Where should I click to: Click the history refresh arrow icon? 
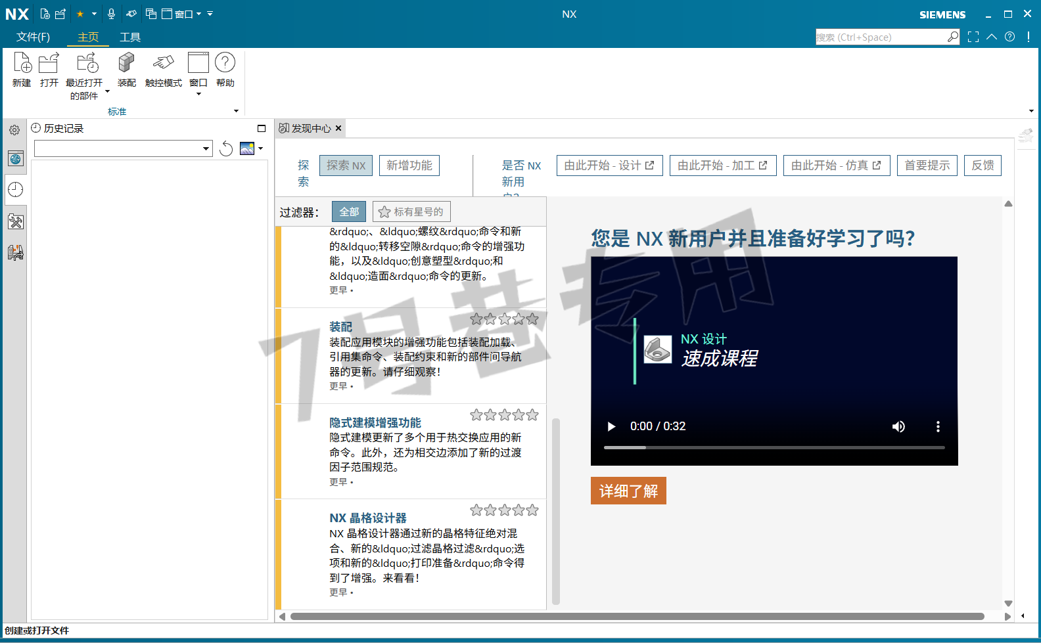tap(226, 148)
